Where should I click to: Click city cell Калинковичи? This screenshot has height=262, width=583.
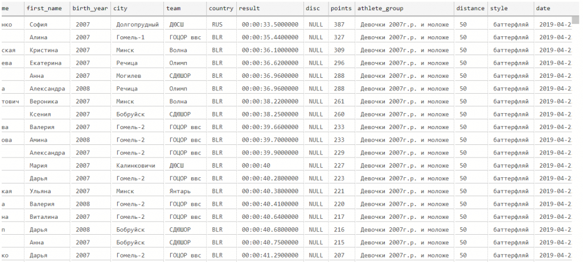[x=136, y=165]
